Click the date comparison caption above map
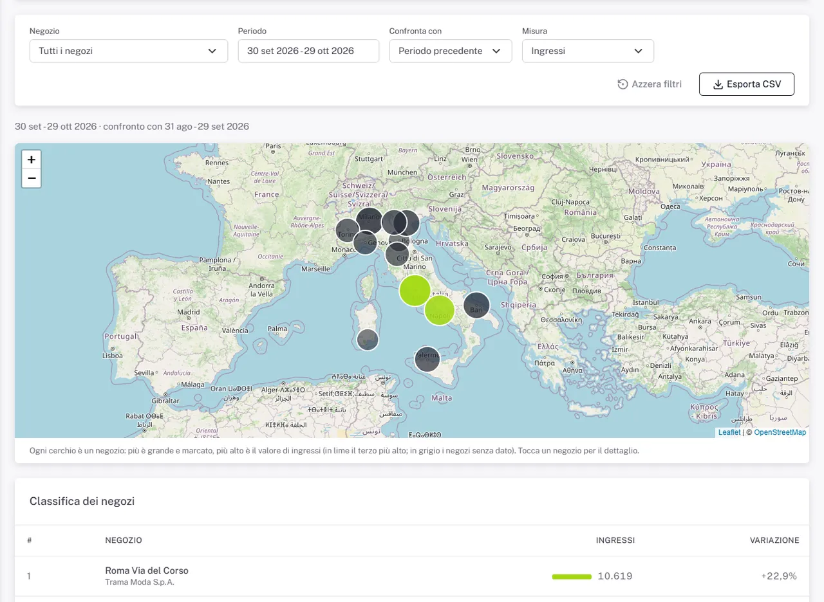The image size is (824, 602). point(132,126)
